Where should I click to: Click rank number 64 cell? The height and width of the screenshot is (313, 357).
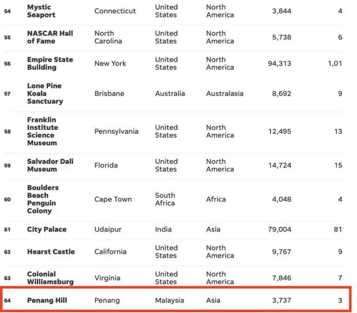click(x=7, y=300)
